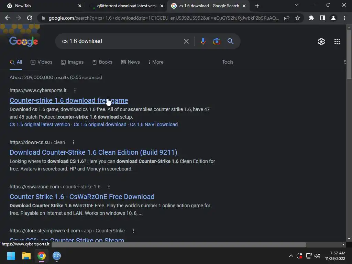The height and width of the screenshot is (264, 352).
Task: Click the store.steampowered.com CounterStrike URL text
Action: [x=67, y=231]
